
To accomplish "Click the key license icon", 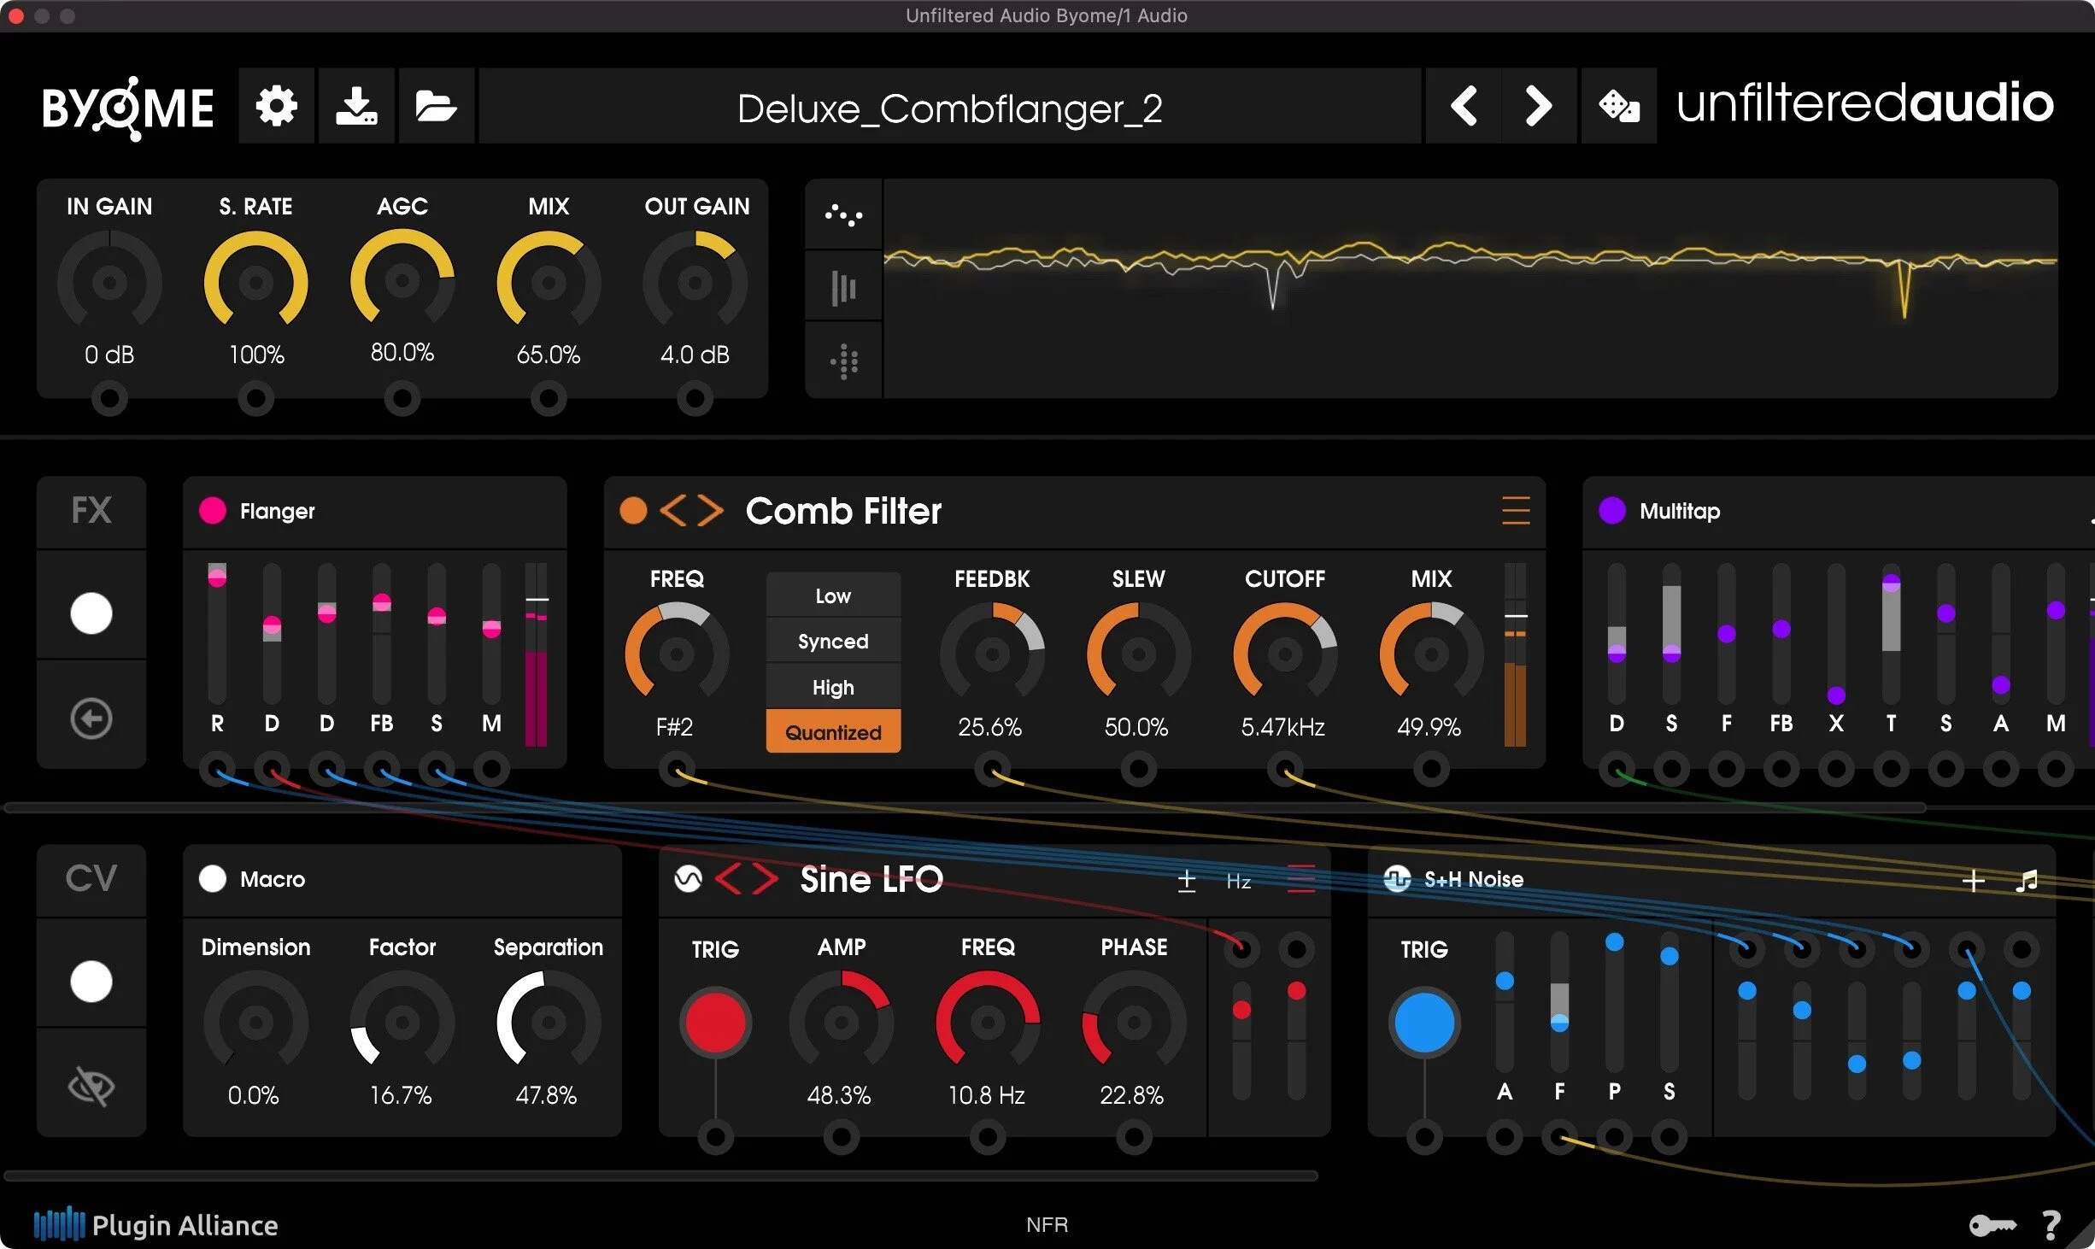I will [x=1992, y=1225].
